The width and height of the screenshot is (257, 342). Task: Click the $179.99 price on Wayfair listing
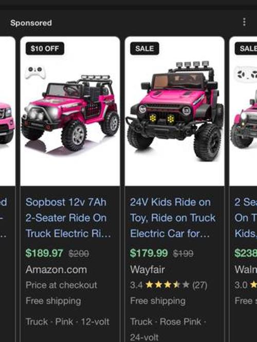[149, 253]
